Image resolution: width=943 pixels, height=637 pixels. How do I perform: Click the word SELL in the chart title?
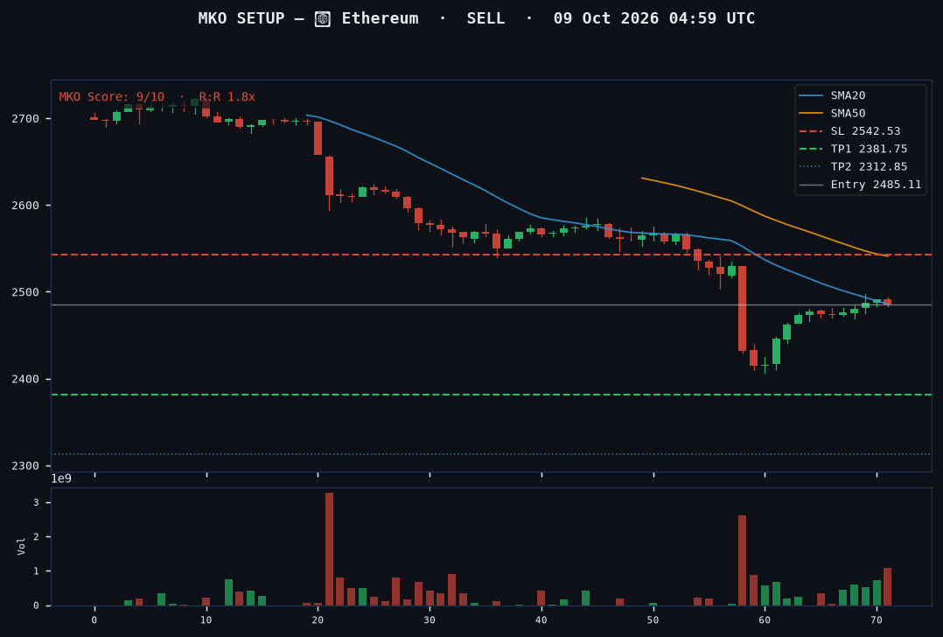[485, 18]
